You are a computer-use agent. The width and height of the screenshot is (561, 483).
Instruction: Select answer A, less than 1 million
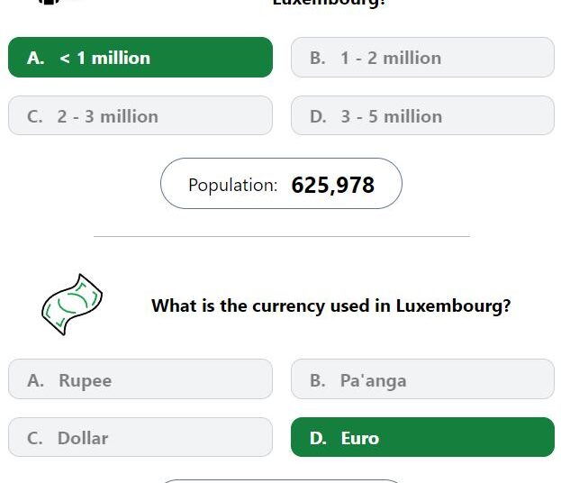[x=140, y=58]
